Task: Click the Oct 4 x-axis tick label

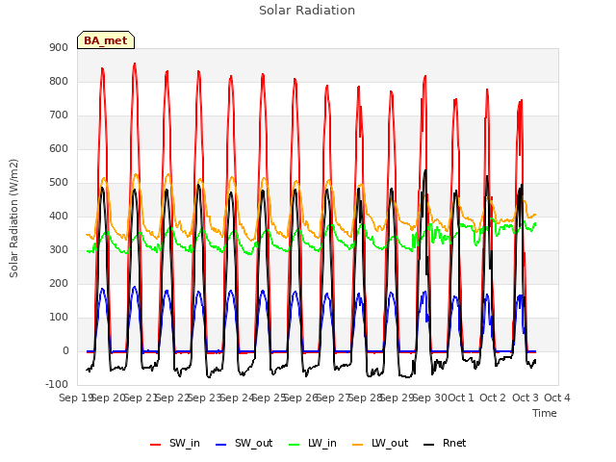Action: pyautogui.click(x=557, y=398)
